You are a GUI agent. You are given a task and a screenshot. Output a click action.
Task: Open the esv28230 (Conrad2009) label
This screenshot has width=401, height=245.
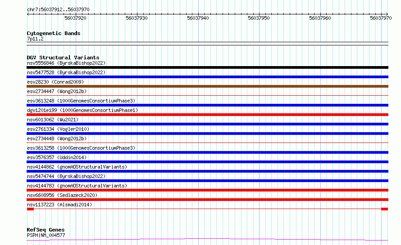pyautogui.click(x=55, y=82)
